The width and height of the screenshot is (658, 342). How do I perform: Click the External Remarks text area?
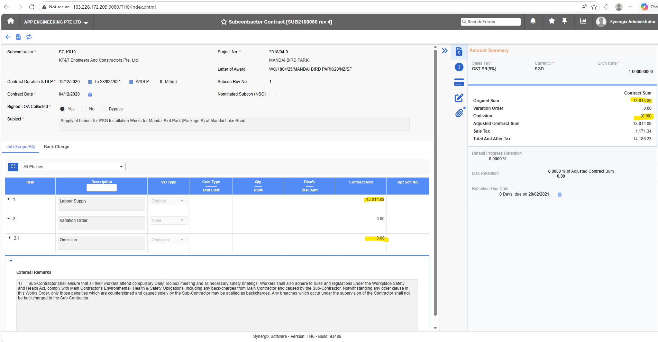point(217,305)
